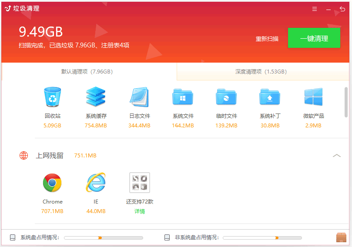Open the brown box icon at bottom right
This screenshot has width=352, height=247.
click(341, 237)
